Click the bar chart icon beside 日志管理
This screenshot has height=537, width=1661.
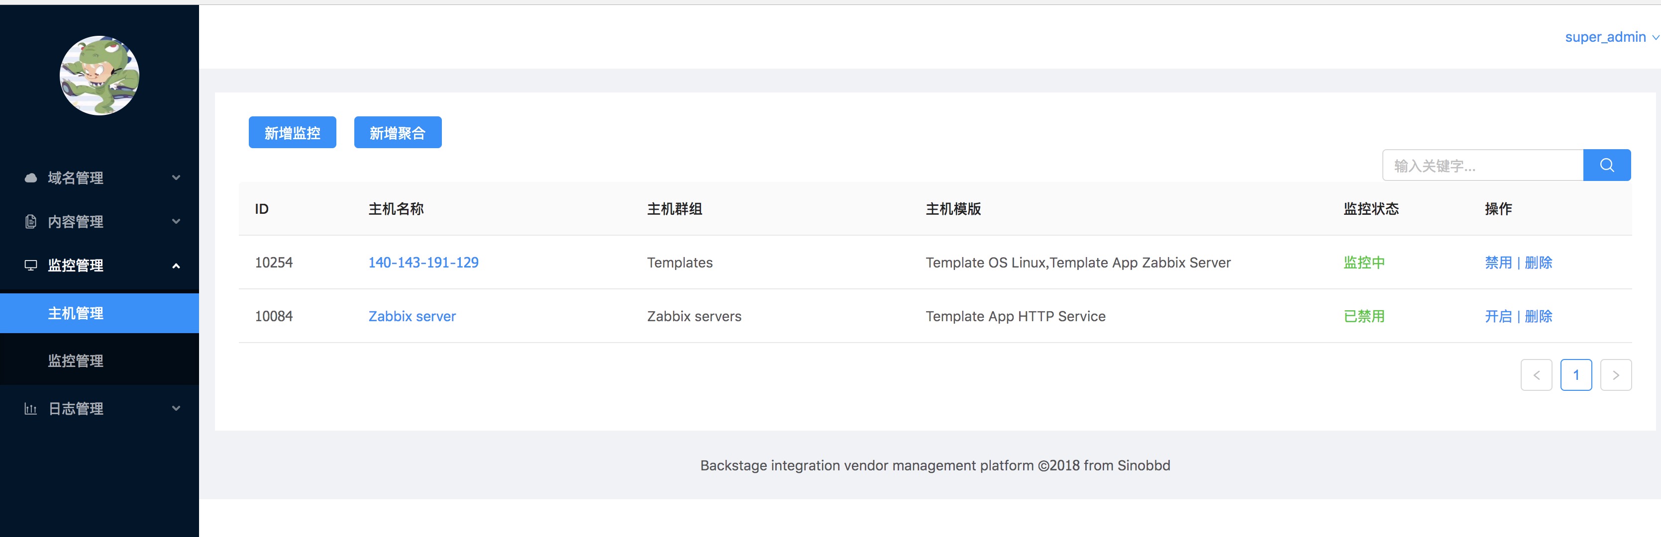pos(30,409)
